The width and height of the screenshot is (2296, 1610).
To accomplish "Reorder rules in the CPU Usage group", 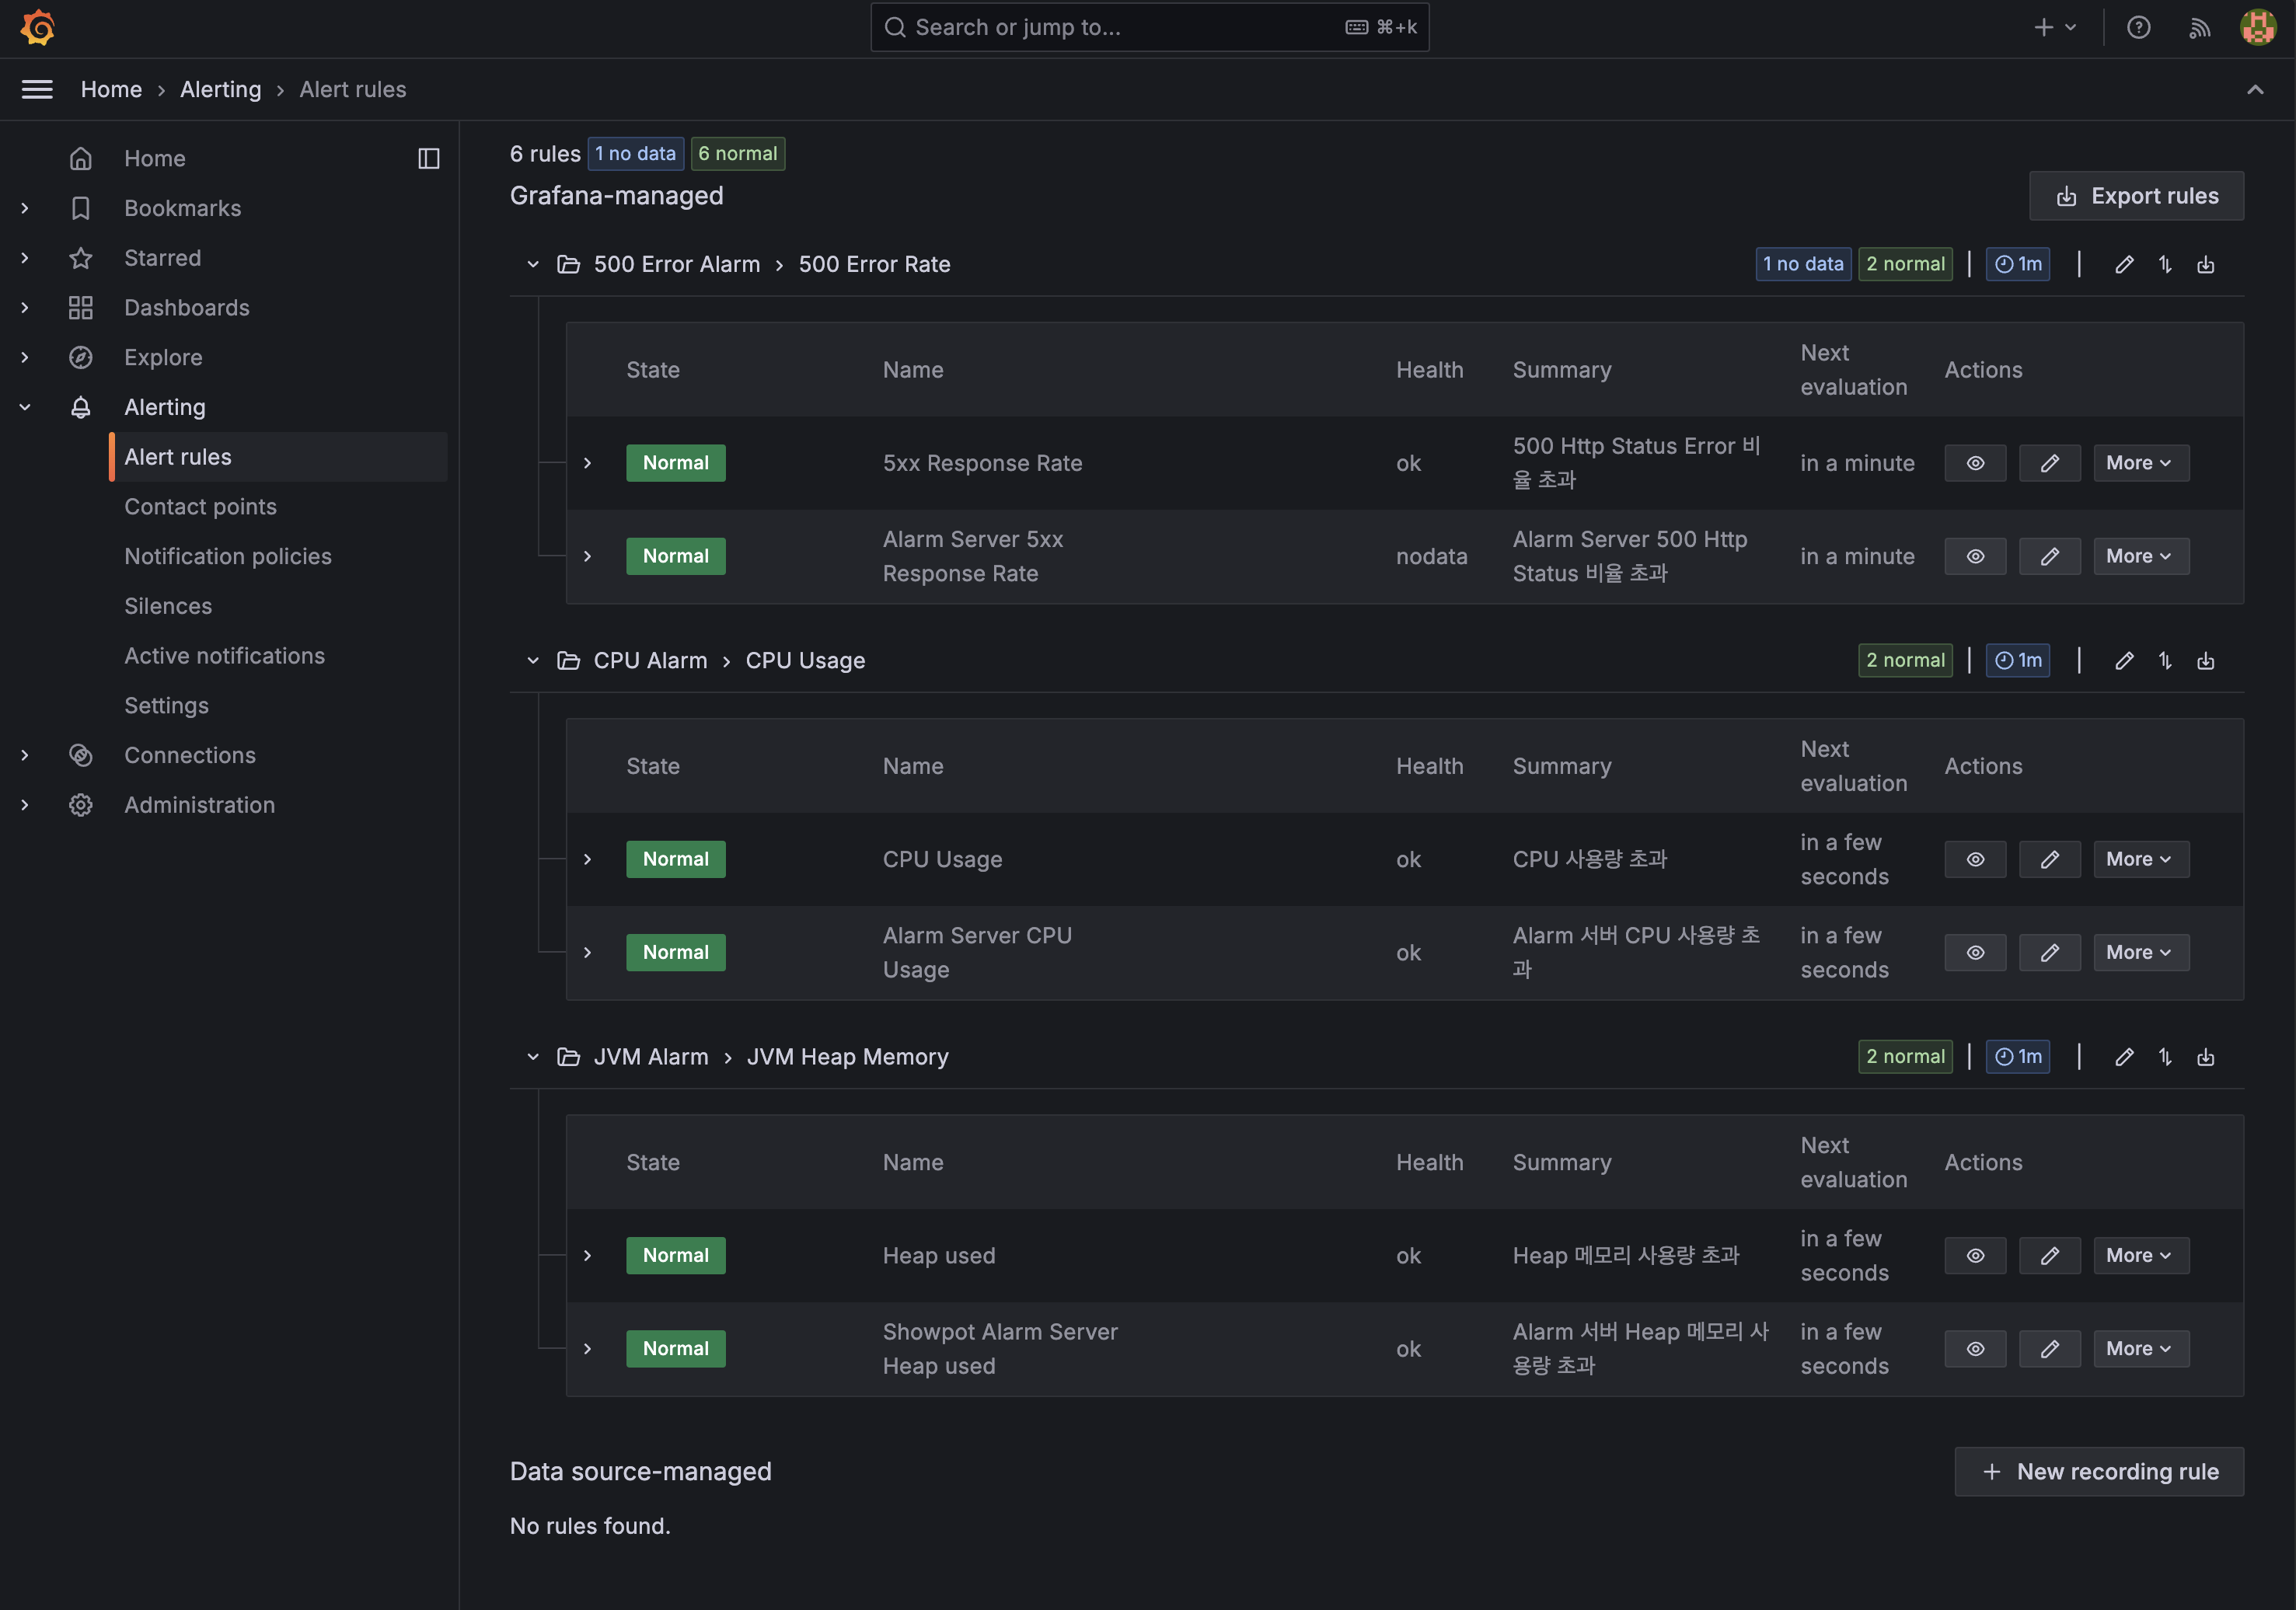I will tap(2165, 660).
